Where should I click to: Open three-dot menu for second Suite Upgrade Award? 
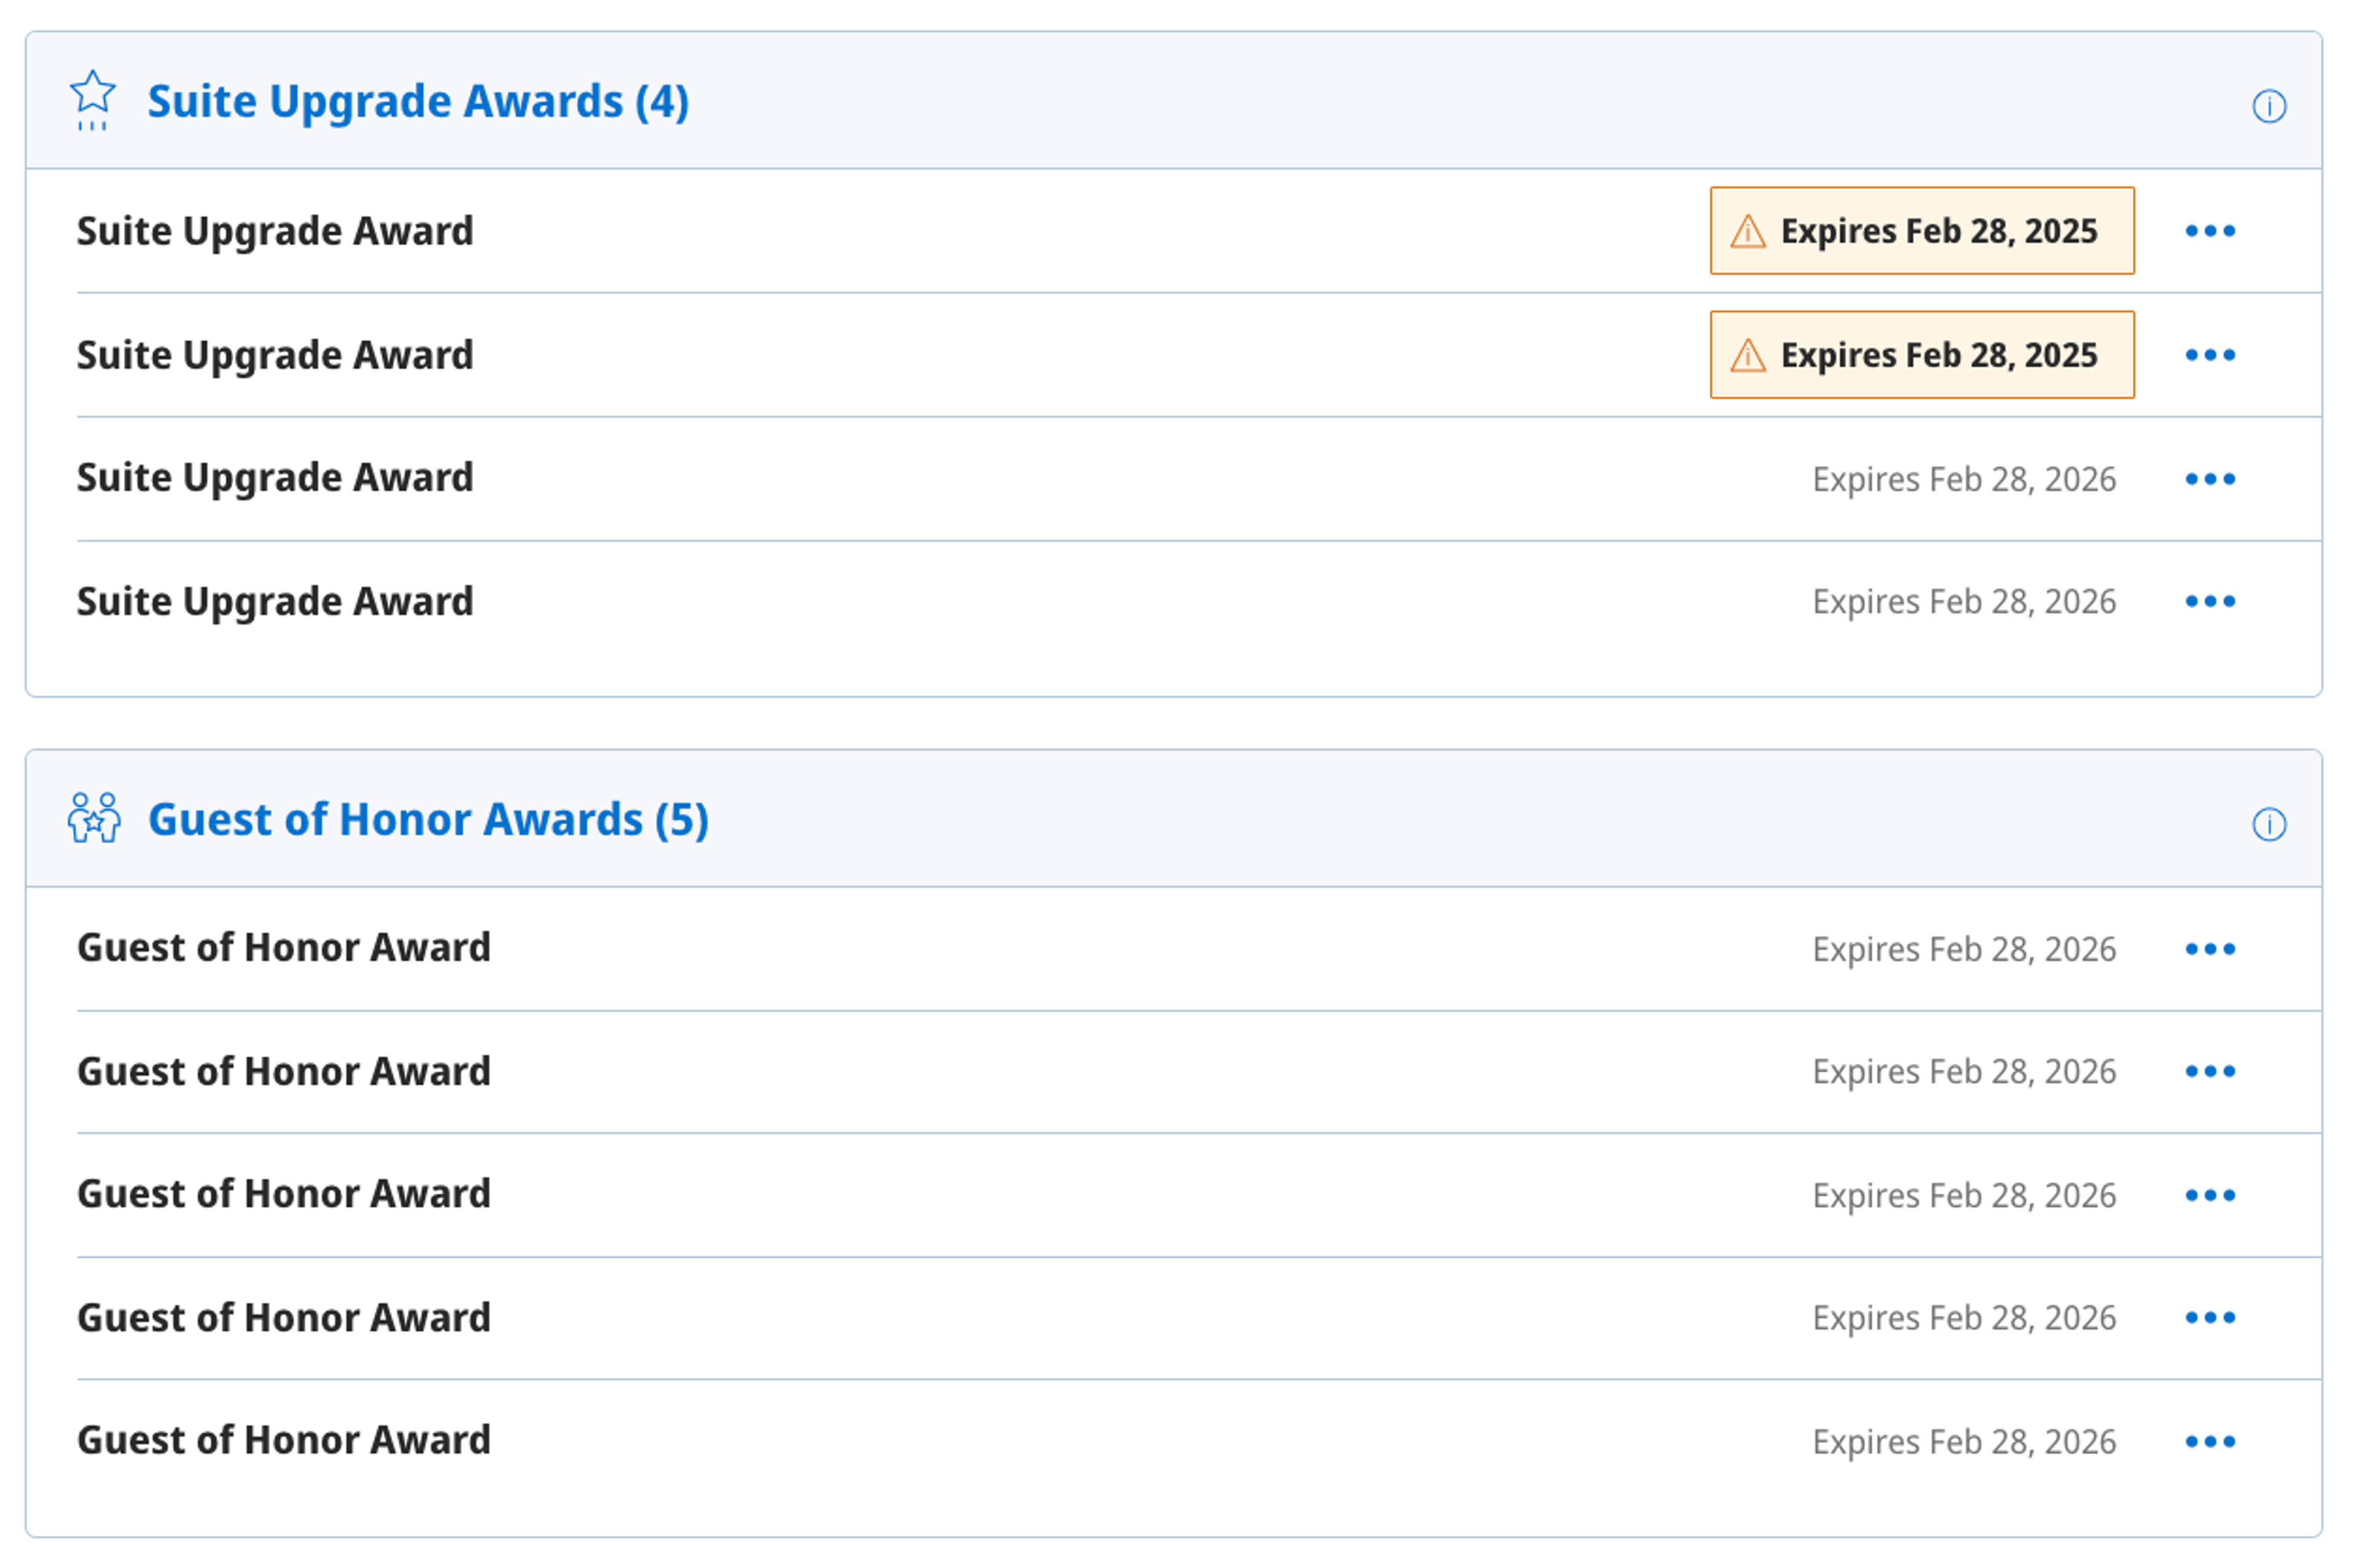click(2209, 355)
